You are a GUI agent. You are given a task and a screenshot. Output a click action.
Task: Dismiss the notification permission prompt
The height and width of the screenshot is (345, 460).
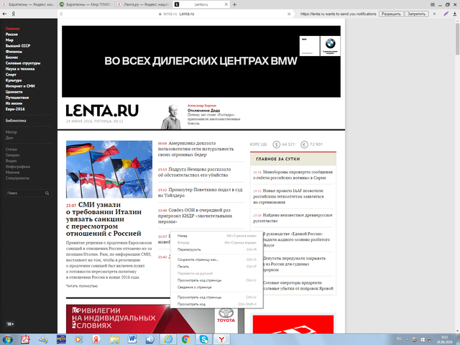pos(434,14)
